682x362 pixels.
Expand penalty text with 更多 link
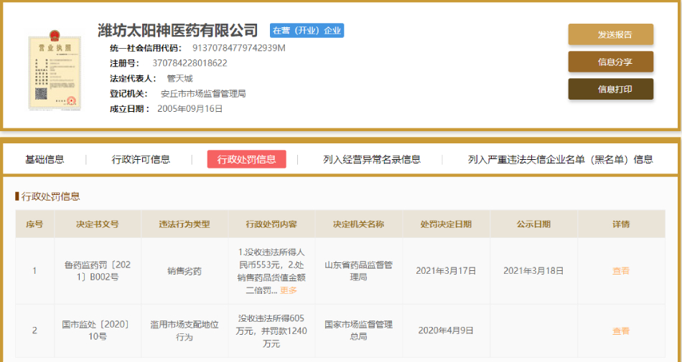(288, 290)
